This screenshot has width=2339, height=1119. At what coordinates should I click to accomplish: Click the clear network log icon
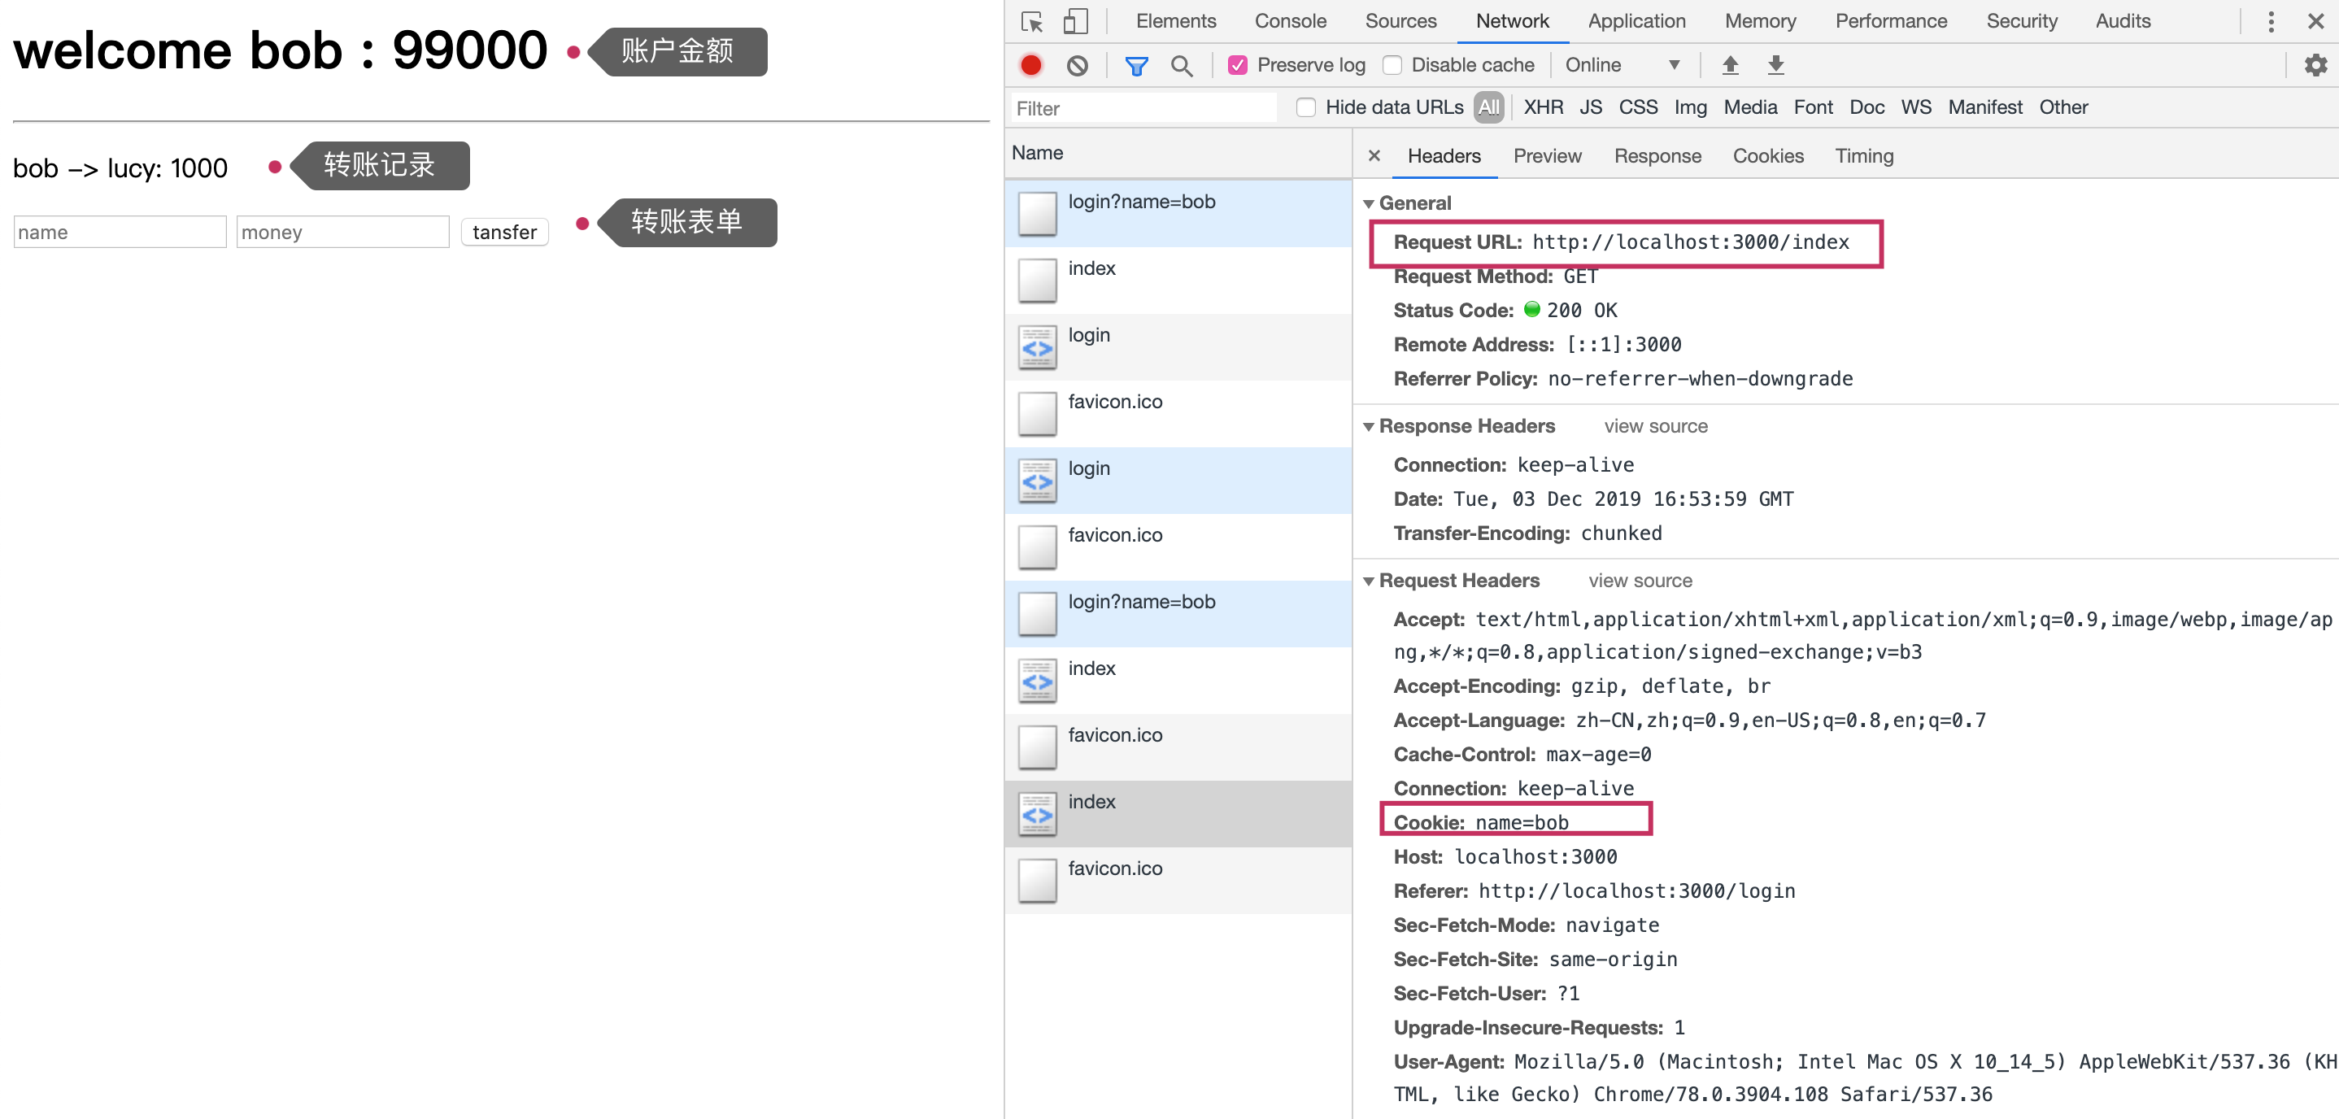[x=1077, y=65]
